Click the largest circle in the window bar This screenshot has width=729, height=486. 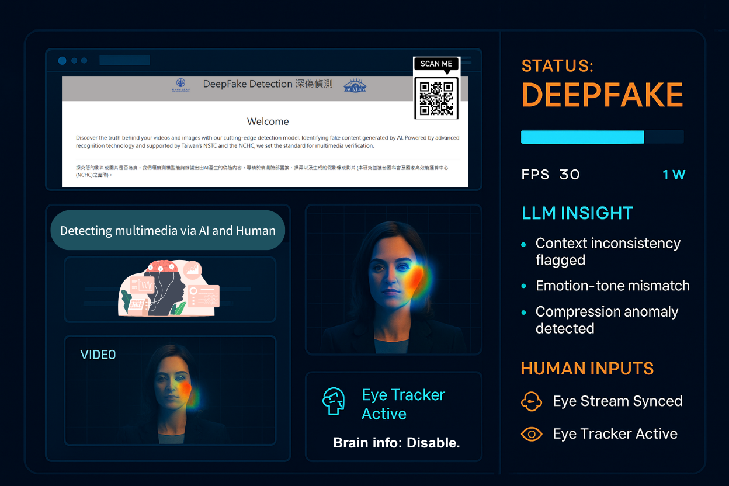click(x=63, y=61)
